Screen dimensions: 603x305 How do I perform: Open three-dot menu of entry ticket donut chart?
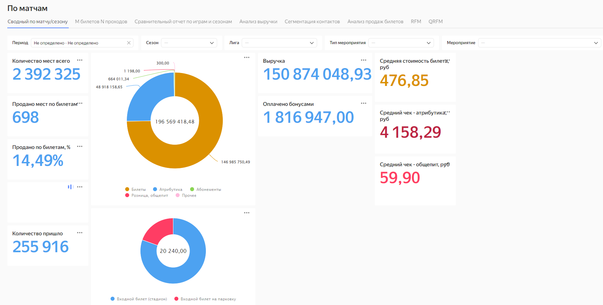click(247, 213)
